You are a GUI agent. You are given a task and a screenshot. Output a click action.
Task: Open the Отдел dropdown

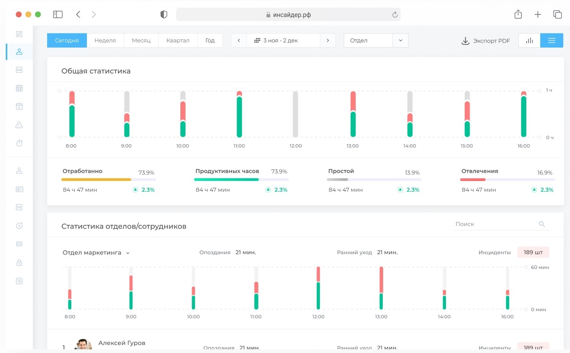376,41
